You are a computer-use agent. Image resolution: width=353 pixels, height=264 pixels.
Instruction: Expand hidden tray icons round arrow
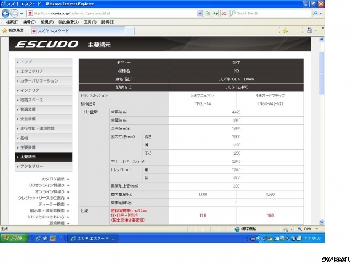pos(258,238)
